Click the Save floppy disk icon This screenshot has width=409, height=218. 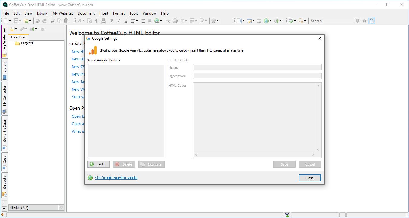(16, 21)
